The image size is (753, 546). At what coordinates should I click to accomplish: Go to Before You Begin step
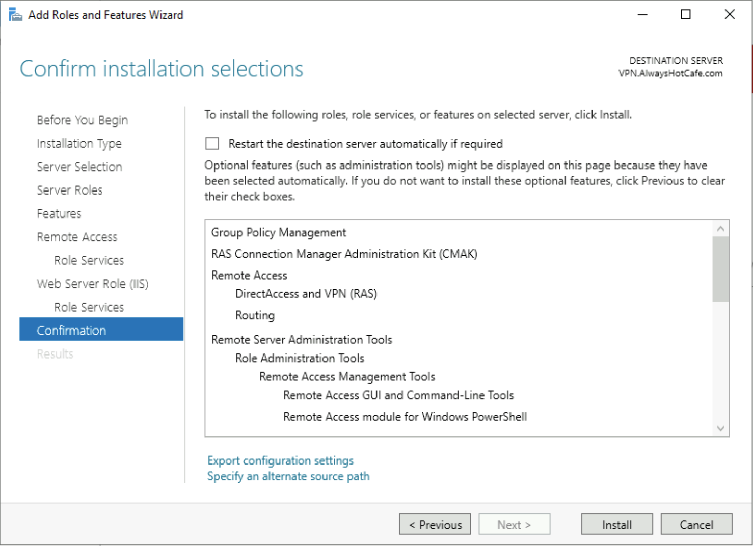(82, 120)
